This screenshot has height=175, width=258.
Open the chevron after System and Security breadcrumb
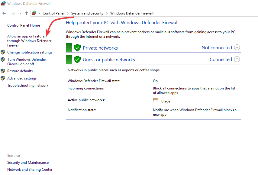[107, 13]
